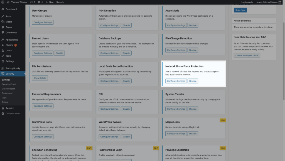Screen dimensions: 285x161
Task: Click the user avatar in admin bar
Action: [x=280, y=2]
